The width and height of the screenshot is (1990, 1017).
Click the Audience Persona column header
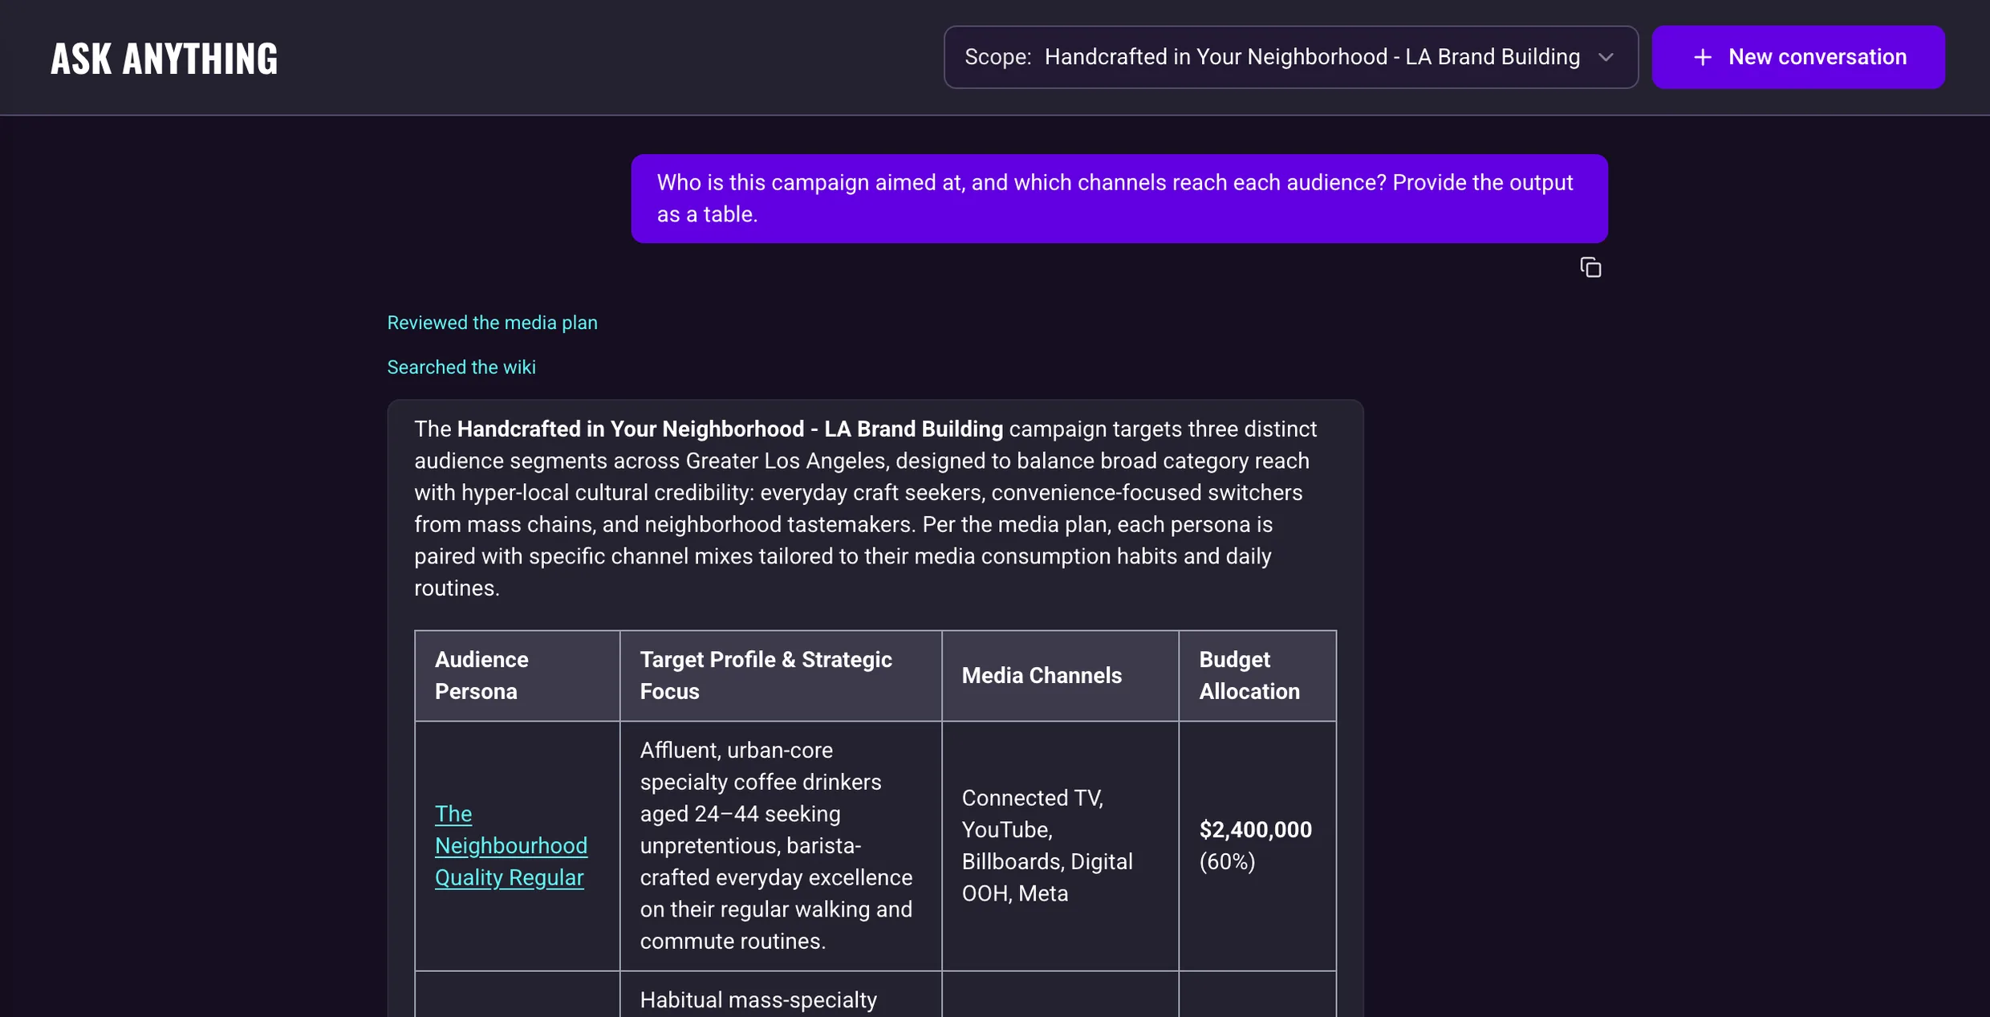pos(517,675)
